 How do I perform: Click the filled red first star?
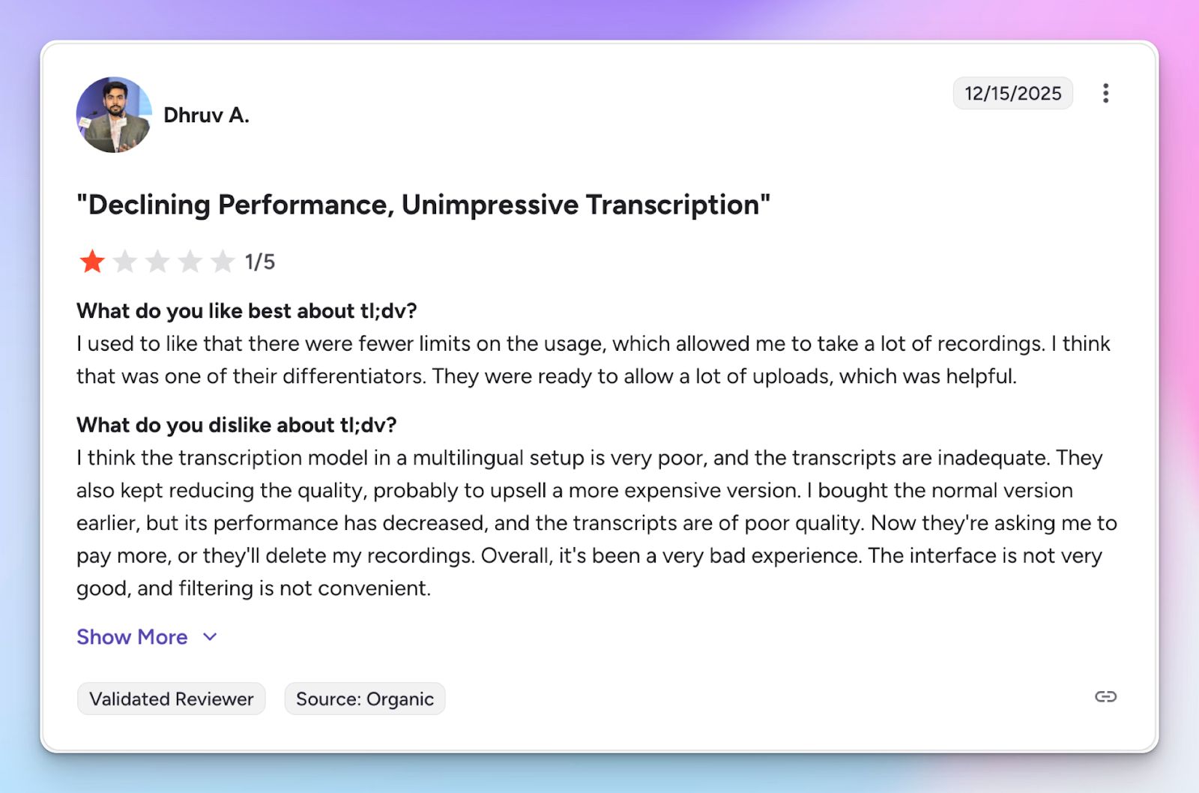(x=91, y=262)
